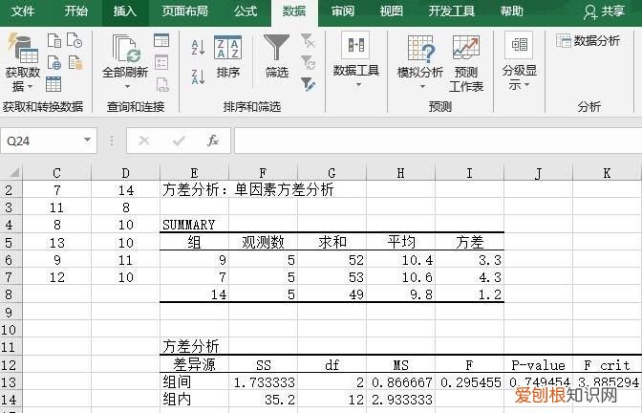
Task: Select column C header
Action: (56, 172)
